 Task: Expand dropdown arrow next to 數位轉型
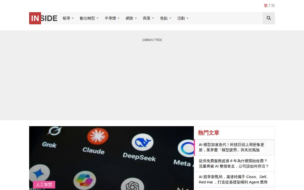tap(98, 18)
